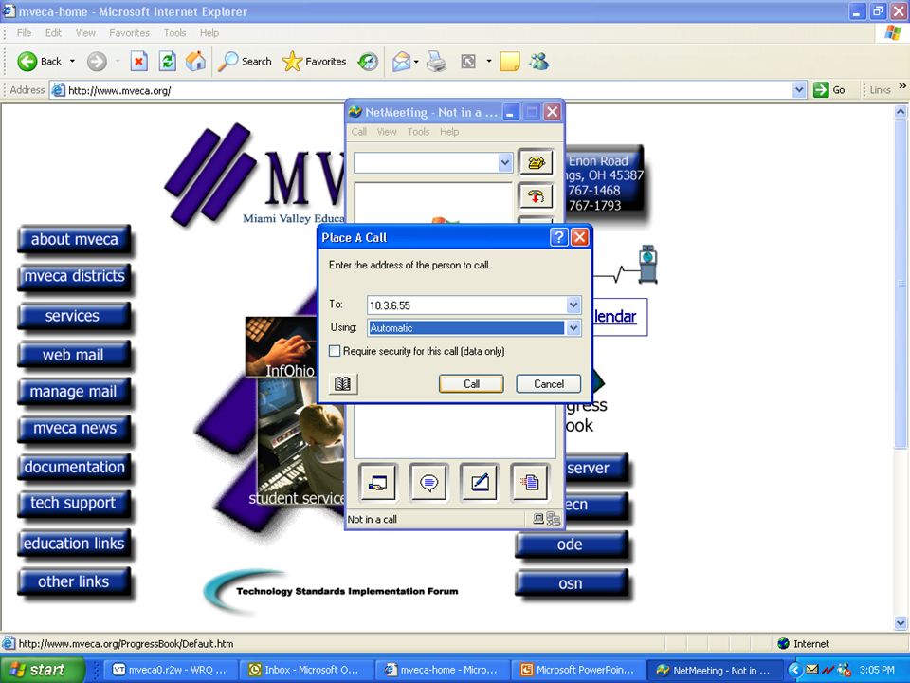Click the Messenger people icon in IE toolbar
910x683 pixels.
[538, 61]
